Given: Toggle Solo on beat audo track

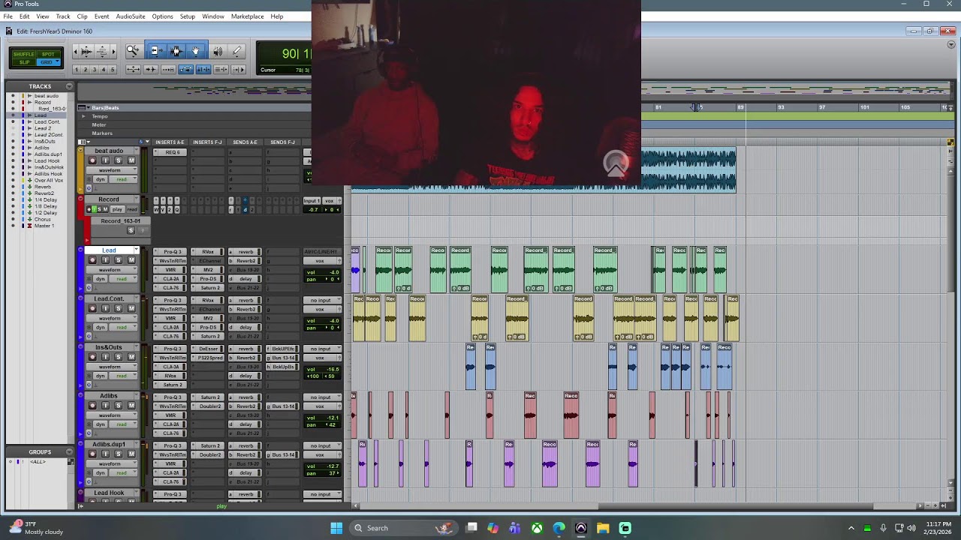Looking at the screenshot, I should 118,160.
